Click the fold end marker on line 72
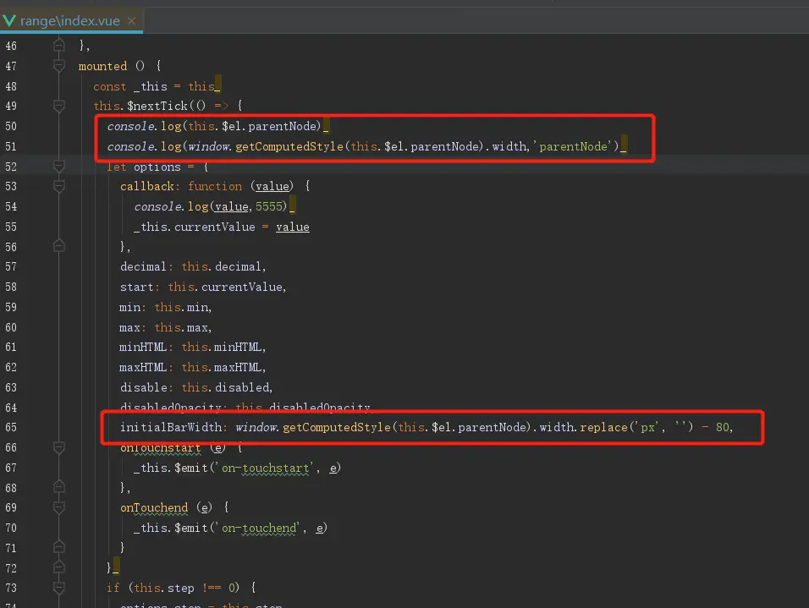The height and width of the screenshot is (608, 809). (58, 567)
